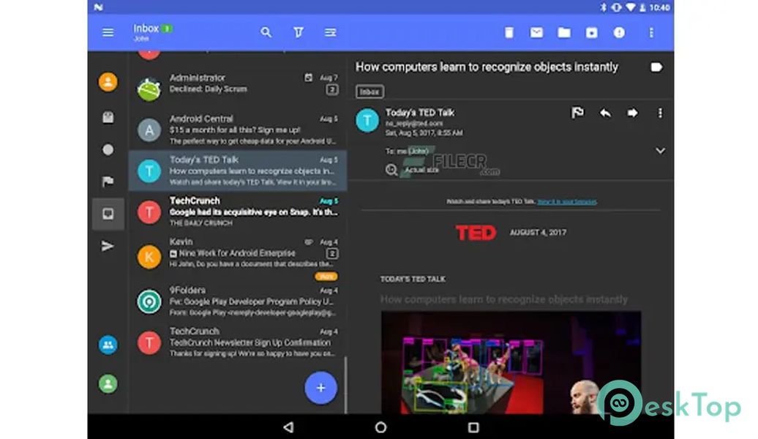Tap Android back navigation button

288,427
